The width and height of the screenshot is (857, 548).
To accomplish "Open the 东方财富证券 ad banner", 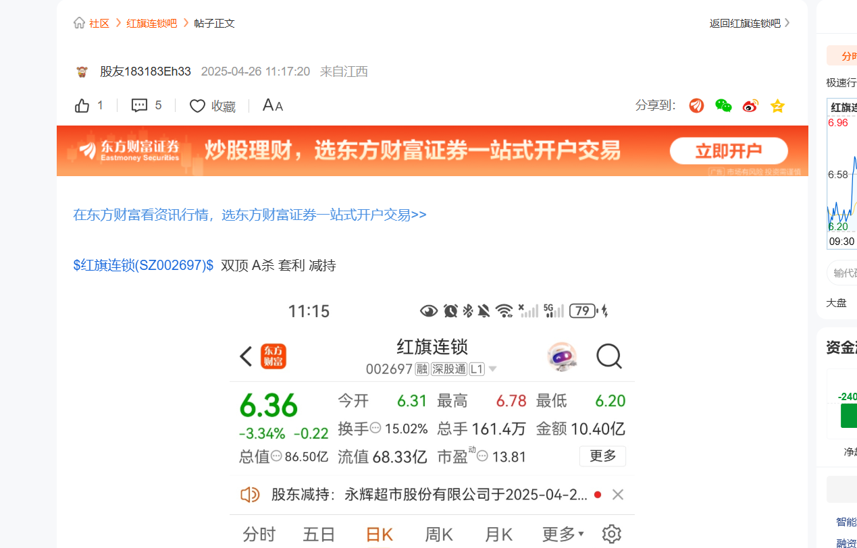I will (x=432, y=151).
